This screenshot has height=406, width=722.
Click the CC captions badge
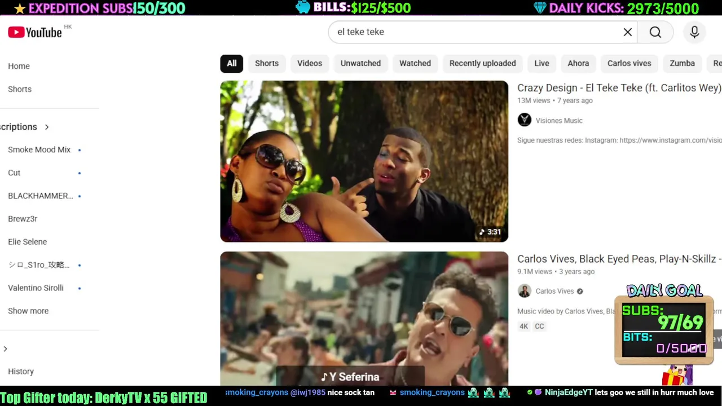[x=539, y=326]
